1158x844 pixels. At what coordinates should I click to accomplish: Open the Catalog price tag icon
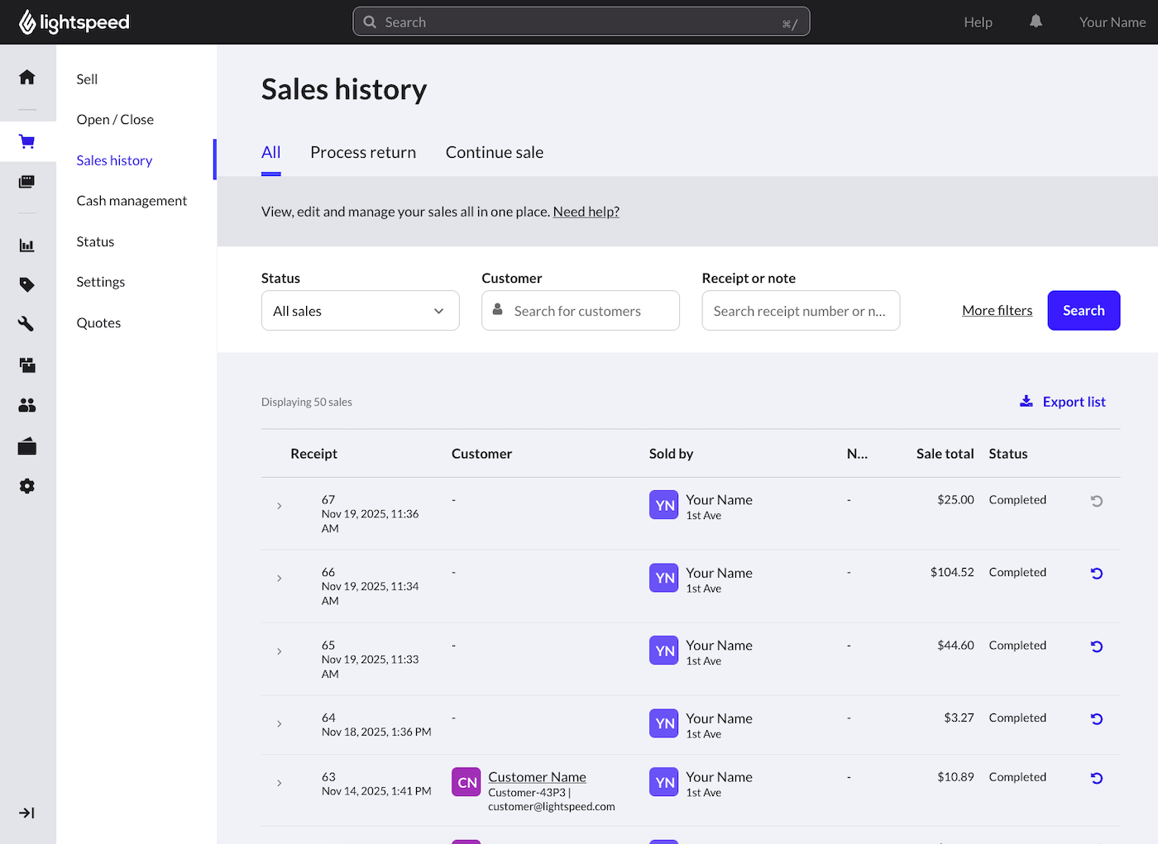pyautogui.click(x=27, y=285)
